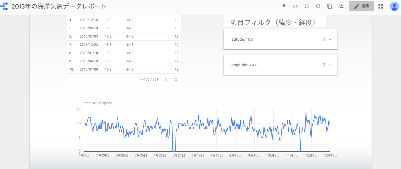Make a copy of this report

coord(330,6)
